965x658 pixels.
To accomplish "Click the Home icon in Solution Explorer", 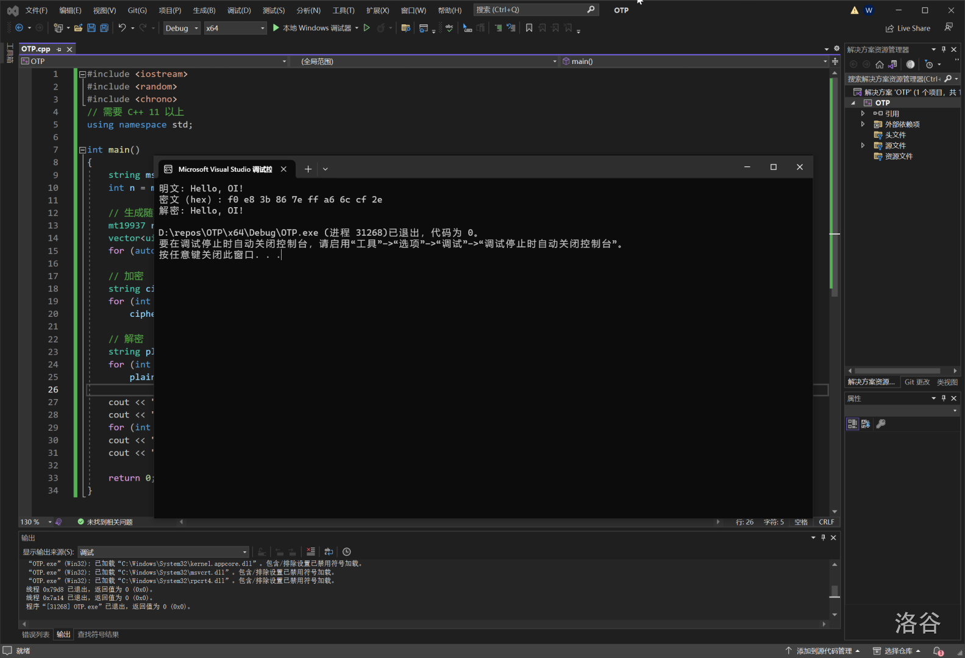I will click(879, 65).
